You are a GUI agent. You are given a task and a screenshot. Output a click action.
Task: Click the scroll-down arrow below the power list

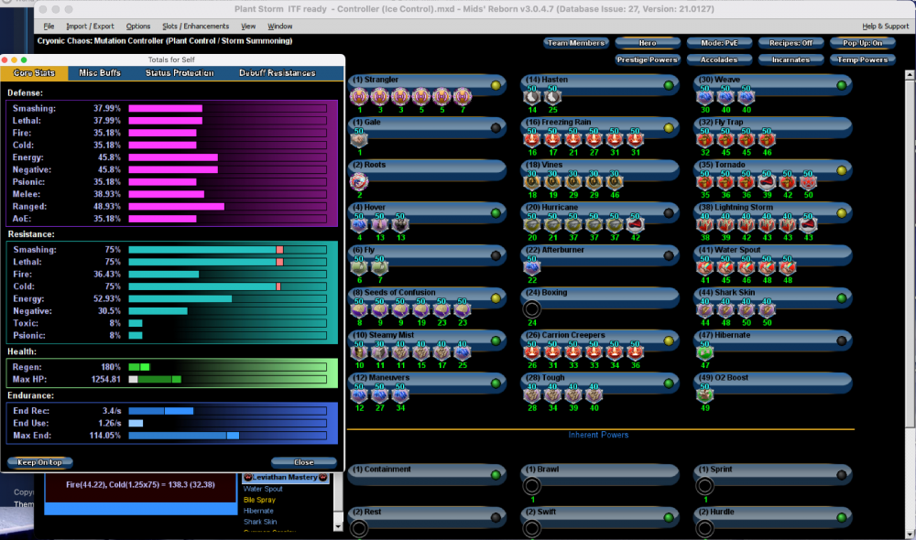pyautogui.click(x=339, y=526)
